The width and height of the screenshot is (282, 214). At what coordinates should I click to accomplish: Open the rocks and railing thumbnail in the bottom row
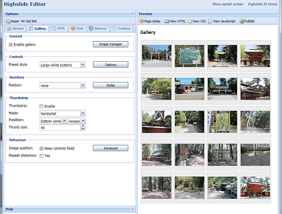click(222, 188)
